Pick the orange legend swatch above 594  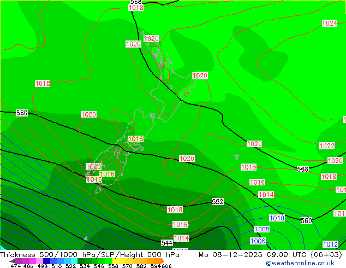(x=157, y=261)
